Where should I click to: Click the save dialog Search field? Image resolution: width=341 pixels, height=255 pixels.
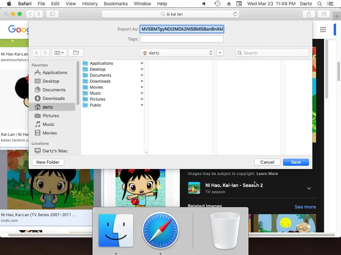(x=272, y=53)
